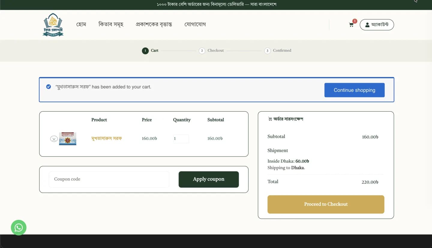Open WhatsApp chat bubble
Image resolution: width=432 pixels, height=248 pixels.
pos(19,228)
